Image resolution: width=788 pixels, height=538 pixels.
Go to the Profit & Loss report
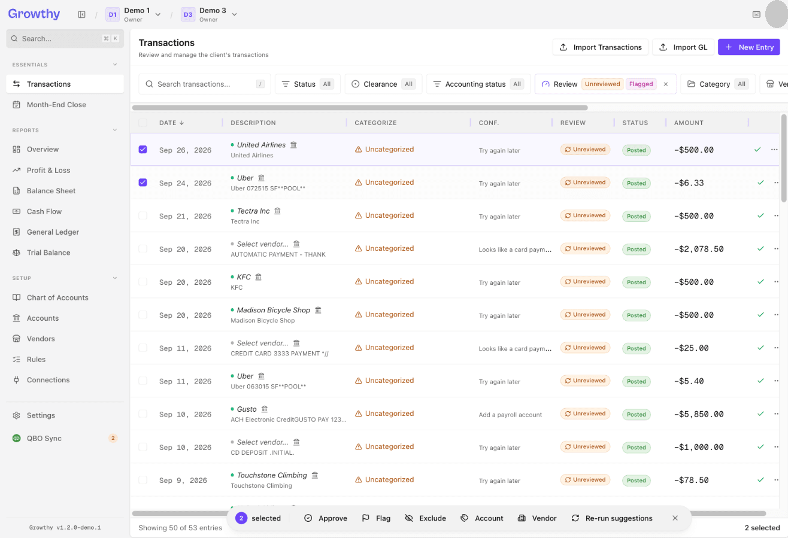coord(65,170)
